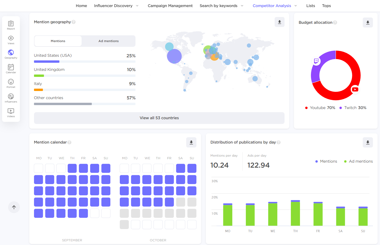Open help tooltip beside Mention geography

(73, 22)
